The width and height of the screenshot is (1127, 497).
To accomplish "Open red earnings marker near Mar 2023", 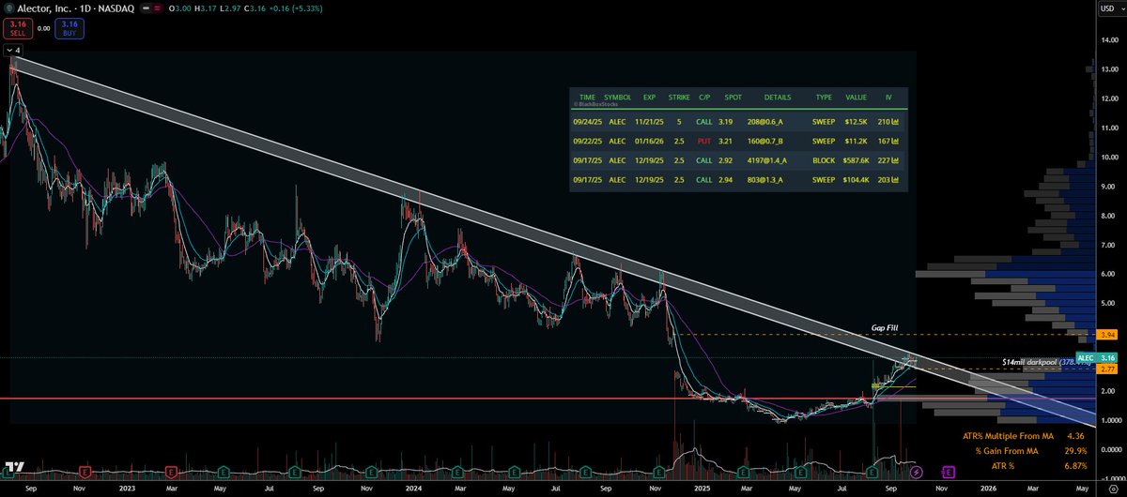I will point(172,471).
